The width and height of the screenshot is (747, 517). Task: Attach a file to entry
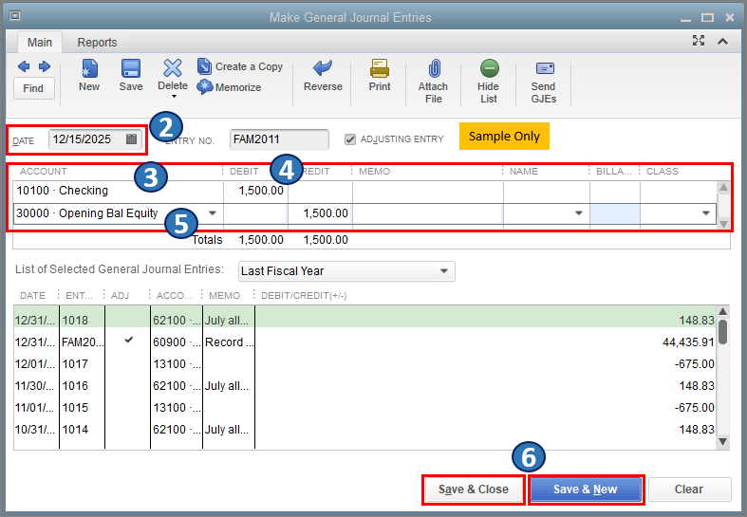[433, 82]
